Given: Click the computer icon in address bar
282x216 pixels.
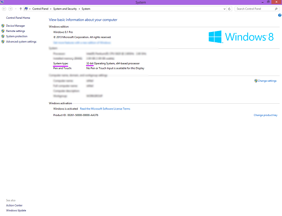Looking at the screenshot, I should [x=26, y=8].
